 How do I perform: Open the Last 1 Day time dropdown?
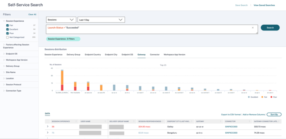tap(101, 20)
